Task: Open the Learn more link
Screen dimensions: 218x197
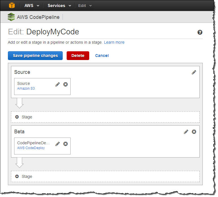Action: tap(114, 42)
